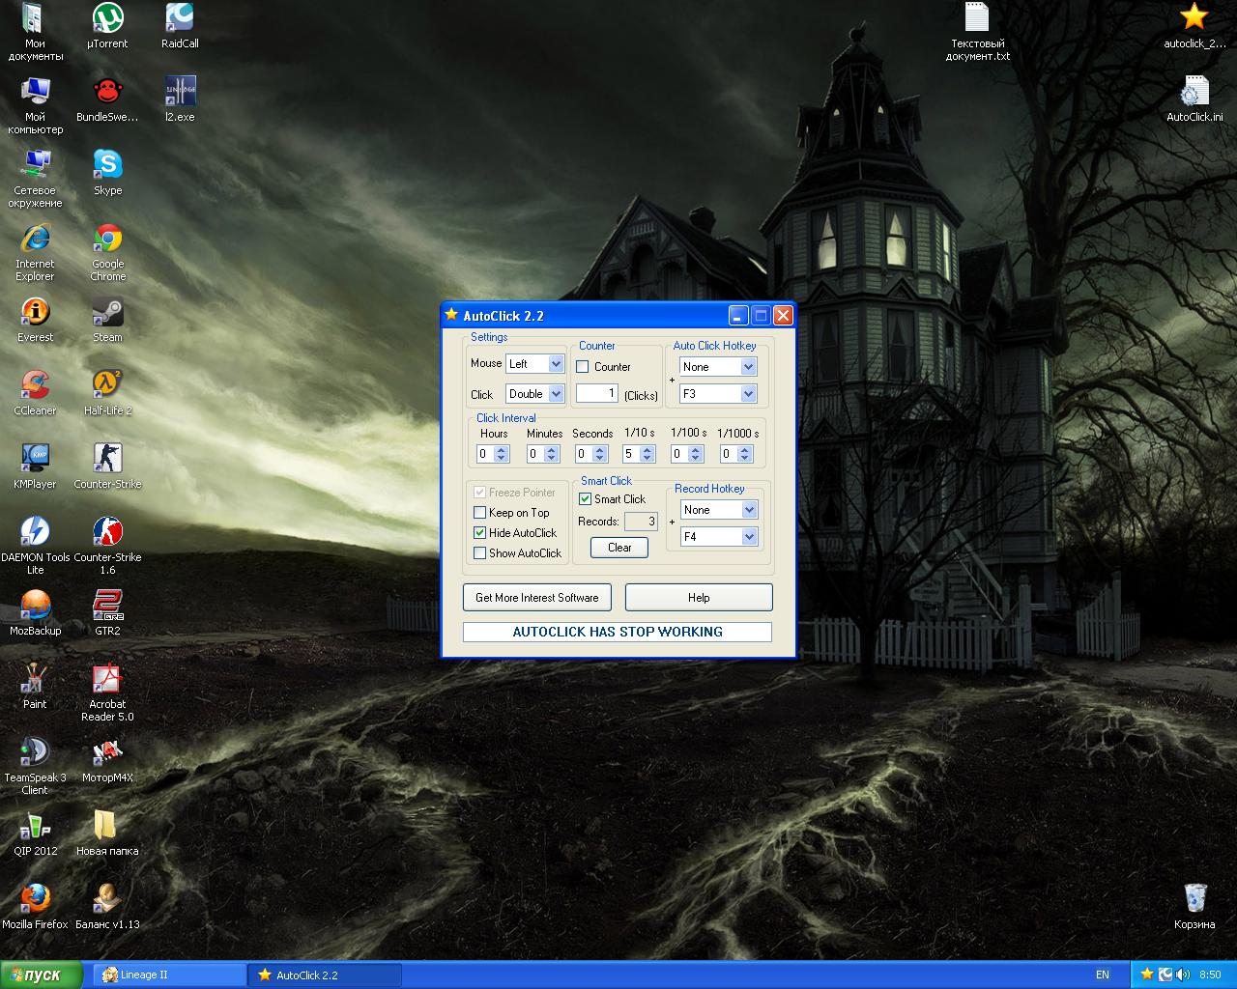Open the Start (пуск) menu

click(x=41, y=975)
